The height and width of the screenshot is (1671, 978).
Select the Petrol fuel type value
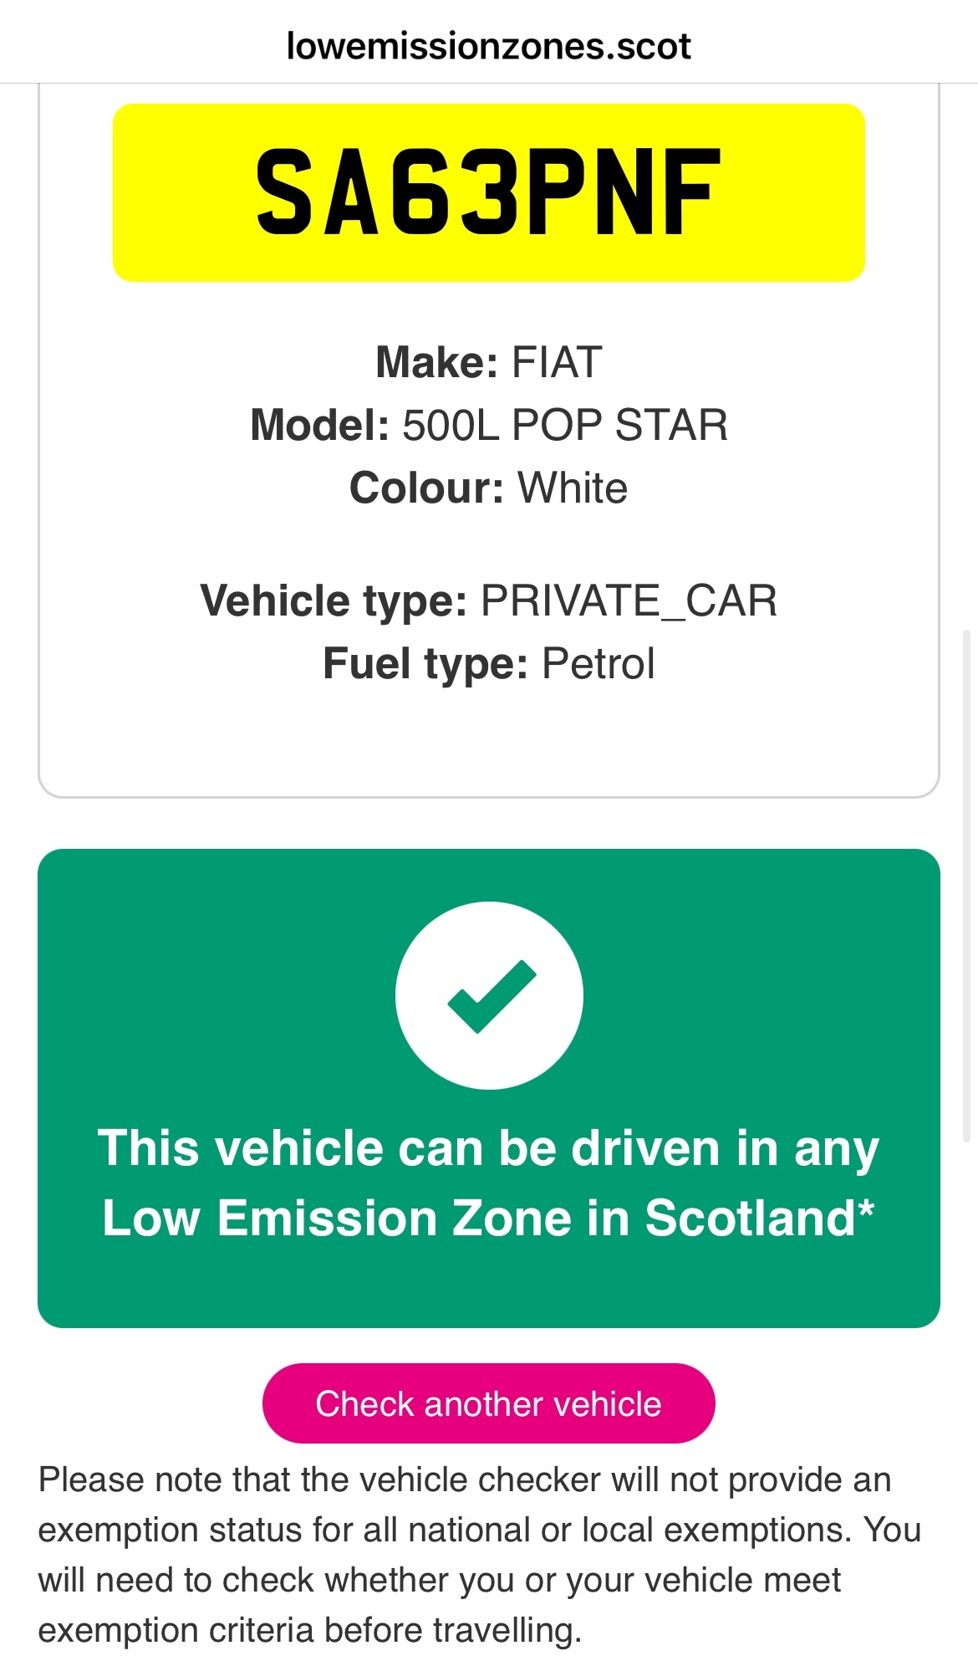(598, 663)
